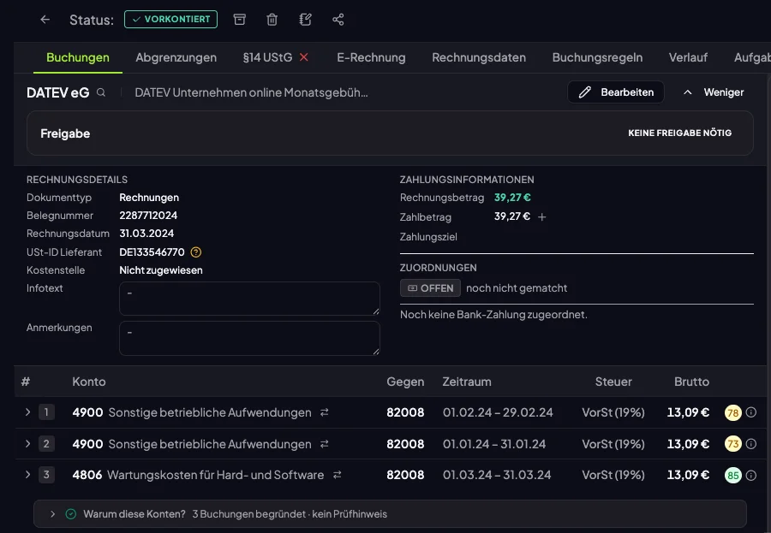The width and height of the screenshot is (771, 533).
Task: Click the Belegnummer 2287712024
Action: 148,215
